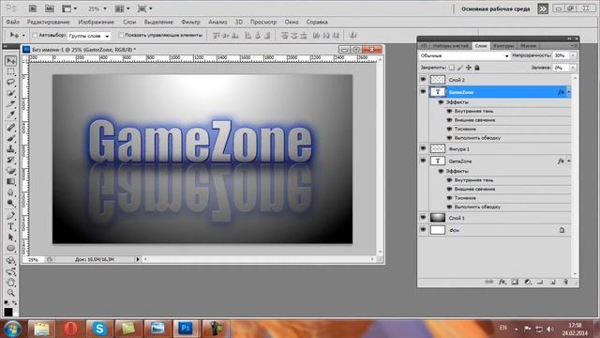Select the Brush tool
600x338 pixels.
pyautogui.click(x=10, y=138)
